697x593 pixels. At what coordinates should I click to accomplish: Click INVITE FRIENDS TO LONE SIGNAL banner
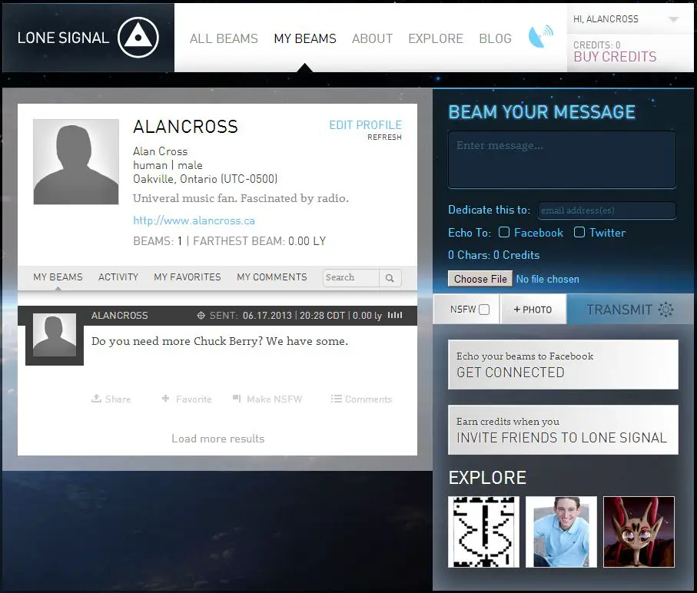563,429
